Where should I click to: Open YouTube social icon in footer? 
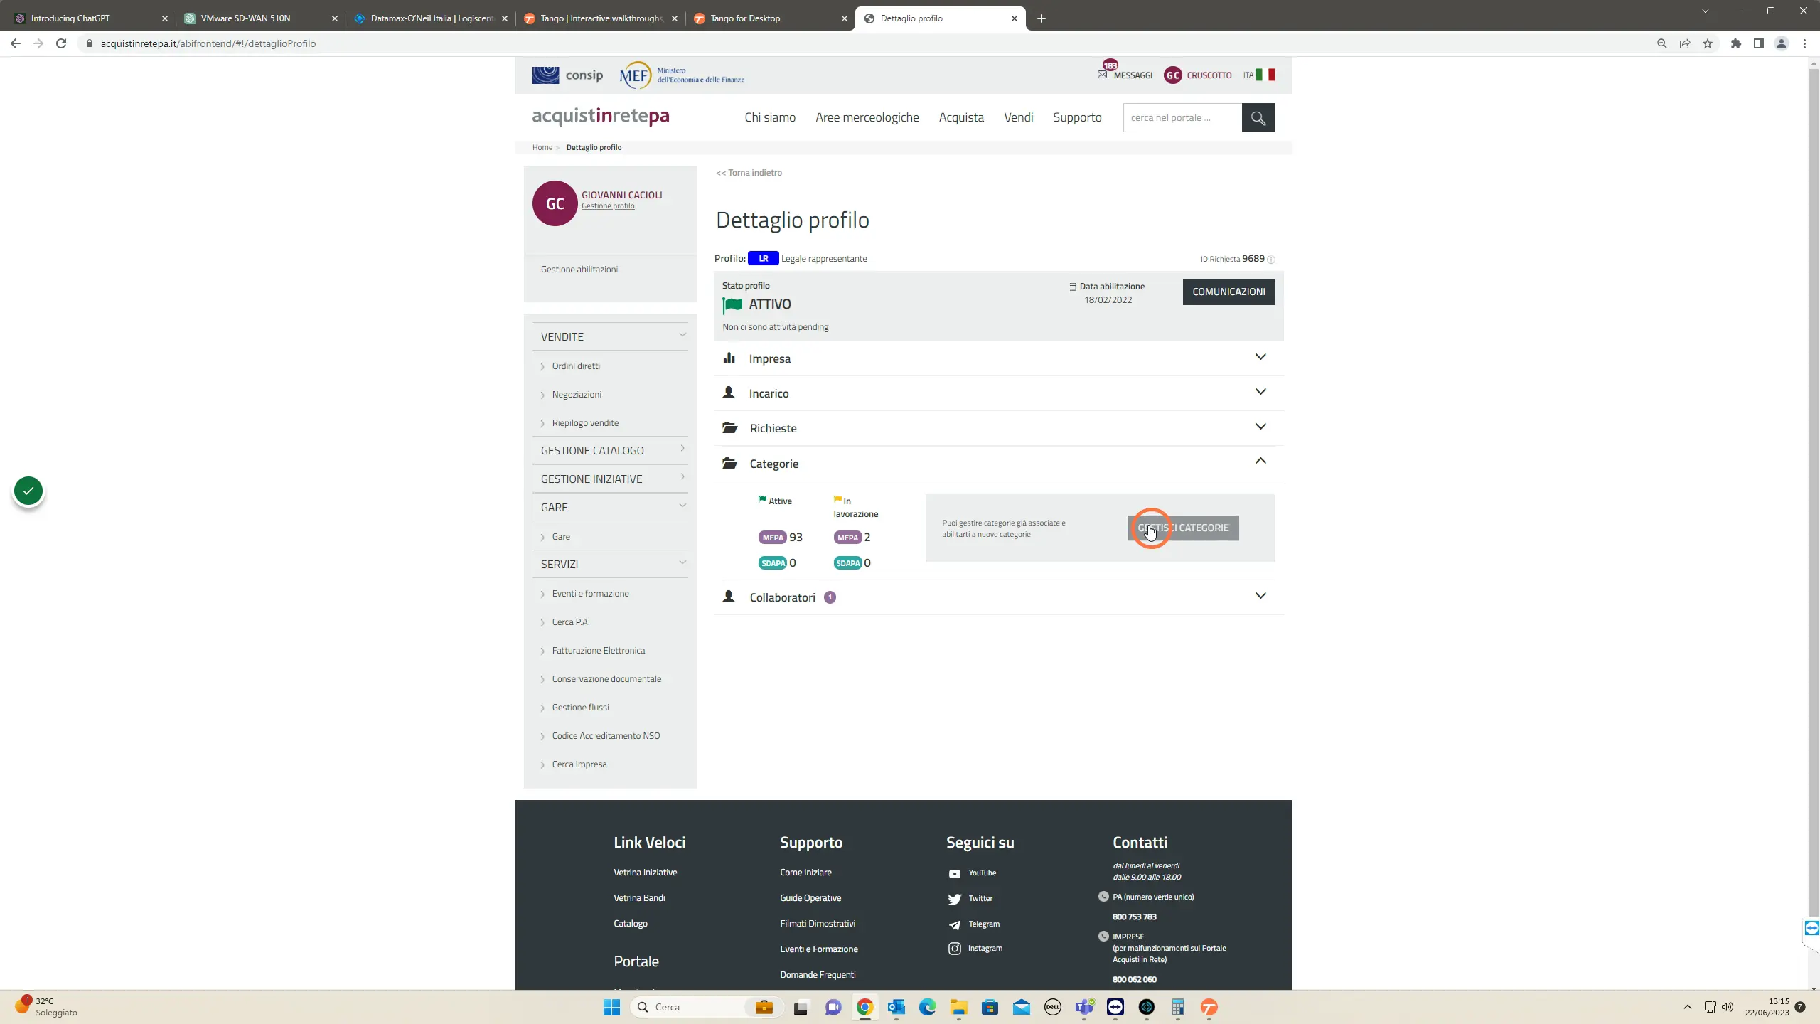tap(955, 874)
